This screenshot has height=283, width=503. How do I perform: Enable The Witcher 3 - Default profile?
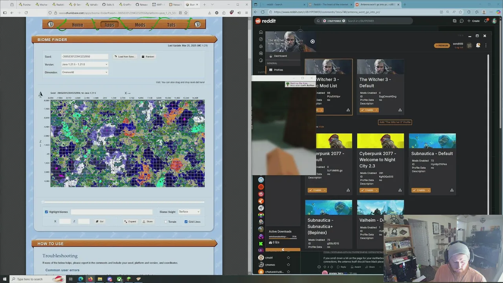coord(367,110)
